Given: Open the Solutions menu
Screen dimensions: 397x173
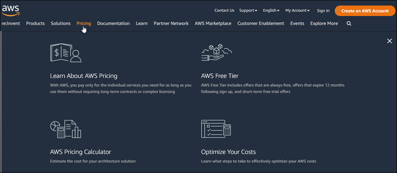Looking at the screenshot, I should click(x=60, y=23).
